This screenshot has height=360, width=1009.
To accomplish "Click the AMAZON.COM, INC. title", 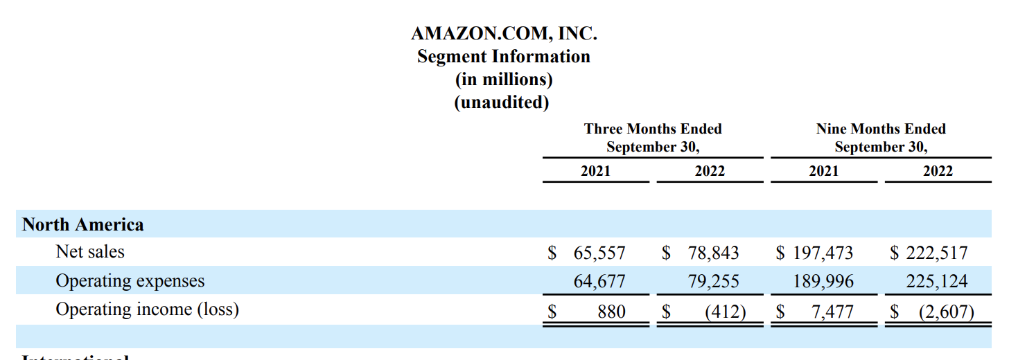I will 504,33.
